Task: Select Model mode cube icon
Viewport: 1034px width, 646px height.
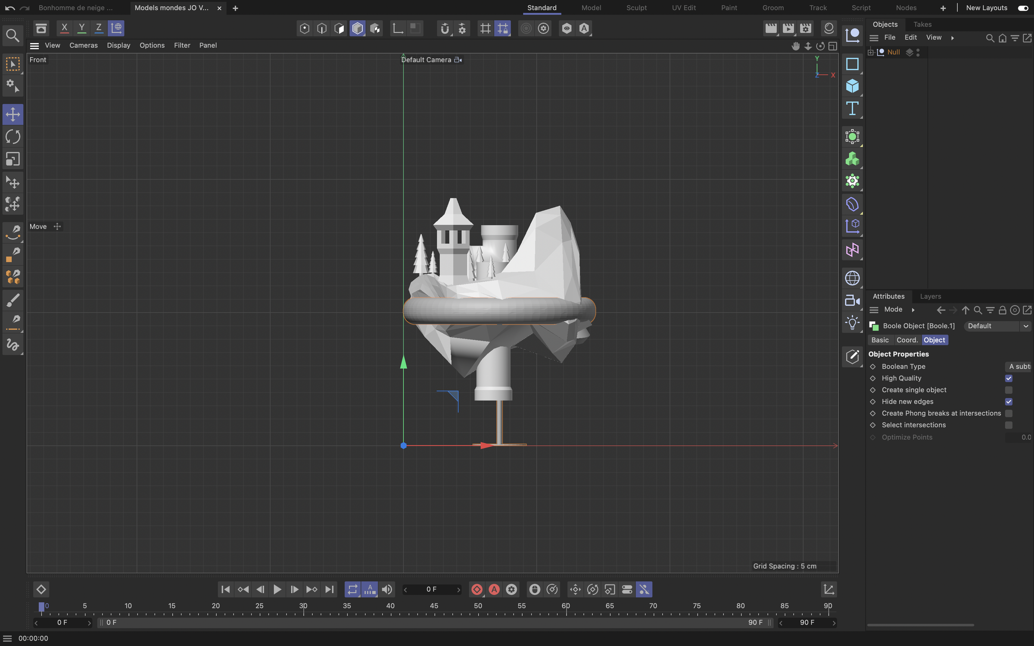Action: tap(357, 28)
